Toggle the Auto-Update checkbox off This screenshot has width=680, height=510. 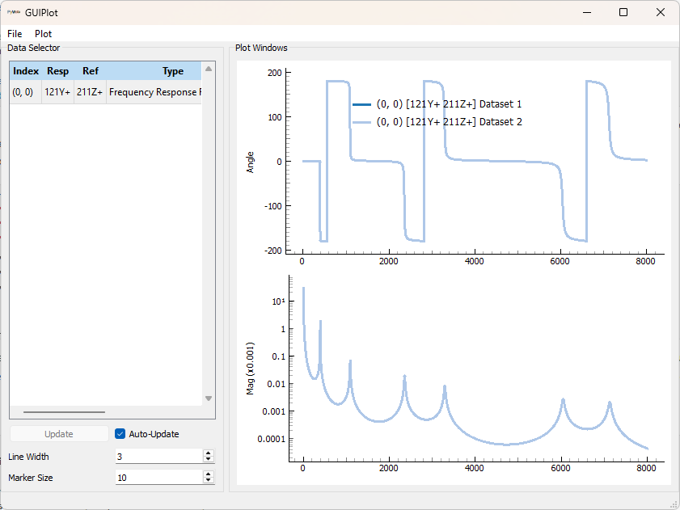coord(120,433)
